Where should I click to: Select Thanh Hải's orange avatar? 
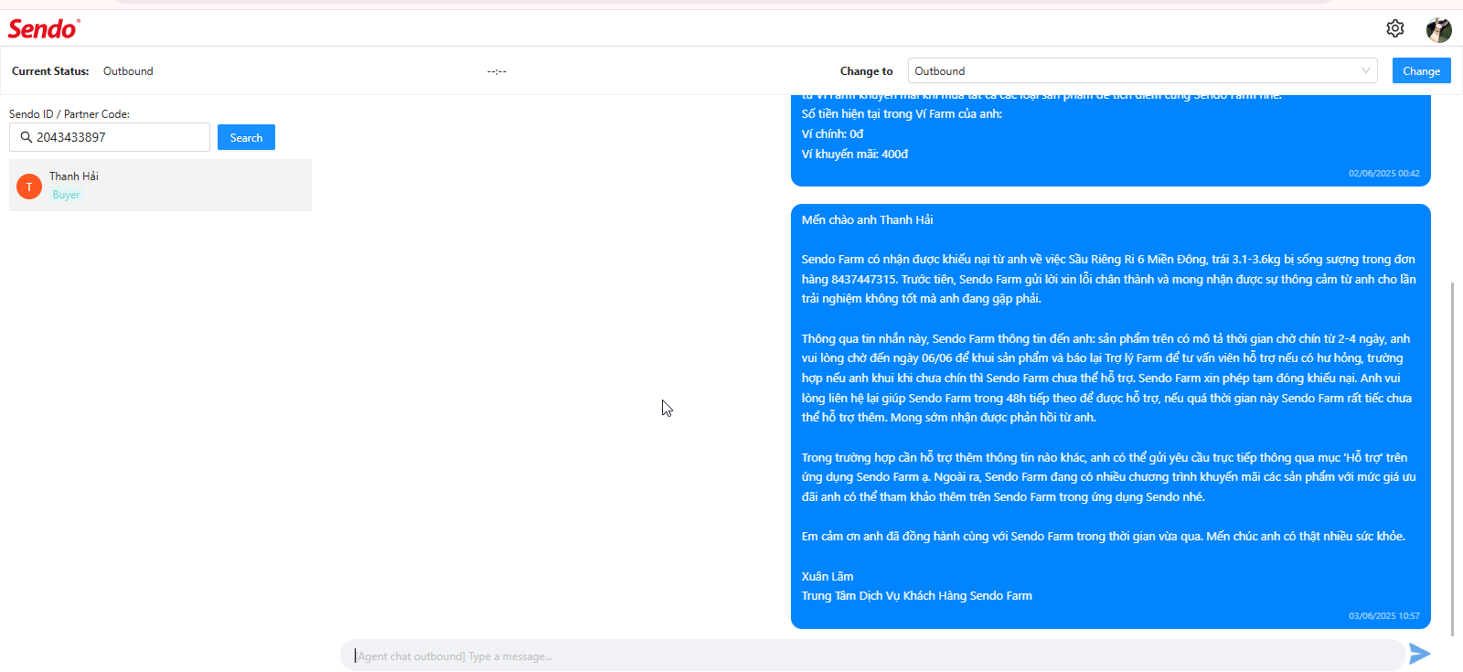pyautogui.click(x=29, y=187)
